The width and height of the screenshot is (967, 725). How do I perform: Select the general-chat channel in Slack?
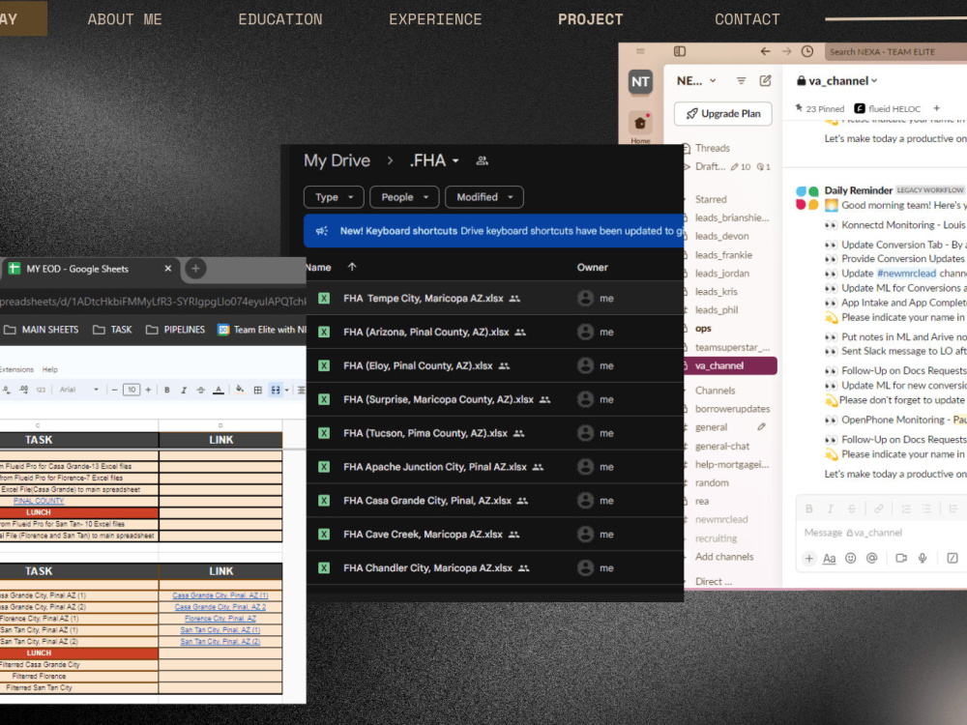tap(722, 446)
